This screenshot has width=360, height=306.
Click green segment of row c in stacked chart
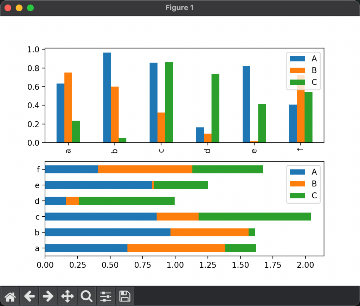(255, 217)
